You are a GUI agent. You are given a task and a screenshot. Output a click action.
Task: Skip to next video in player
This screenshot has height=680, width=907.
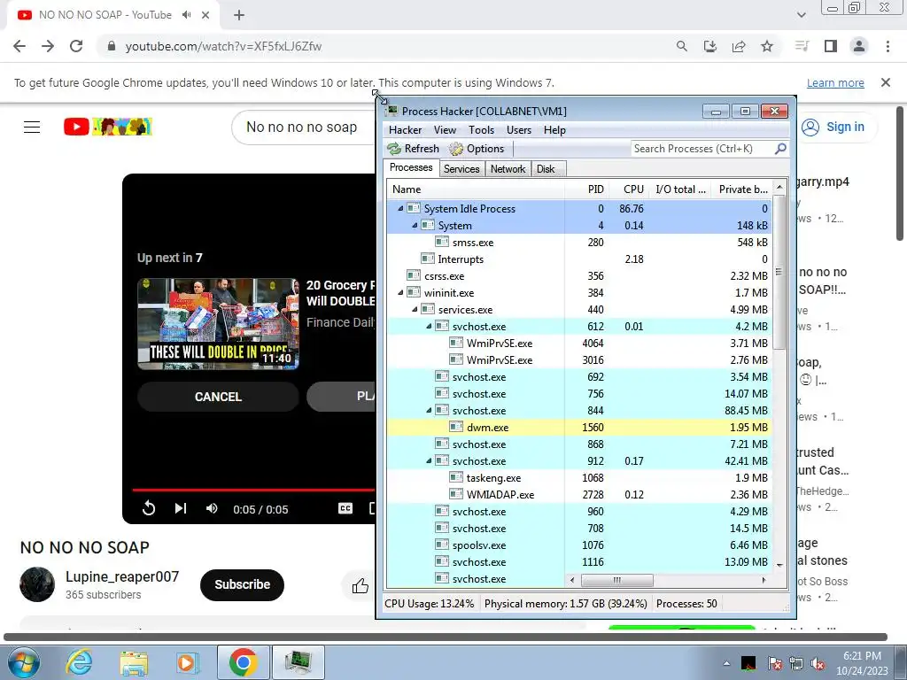pos(181,508)
